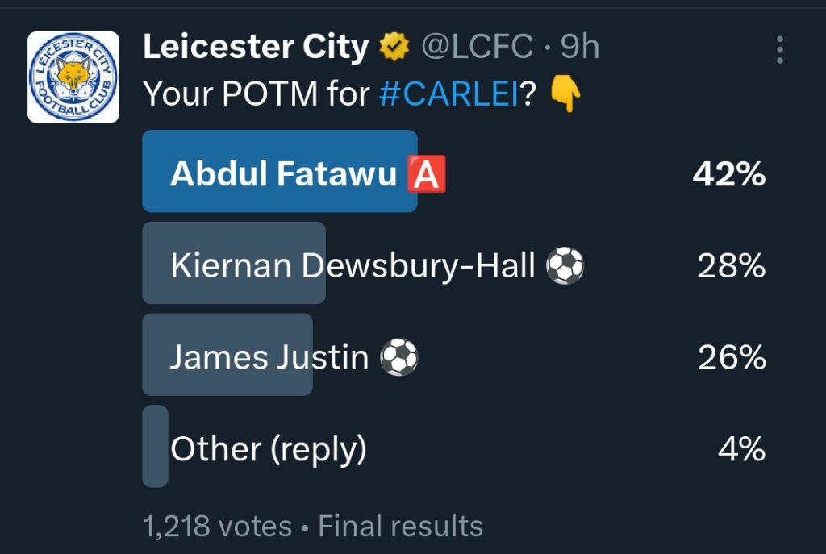Select the Other (reply) poll option
The width and height of the screenshot is (826, 554).
pos(268,448)
